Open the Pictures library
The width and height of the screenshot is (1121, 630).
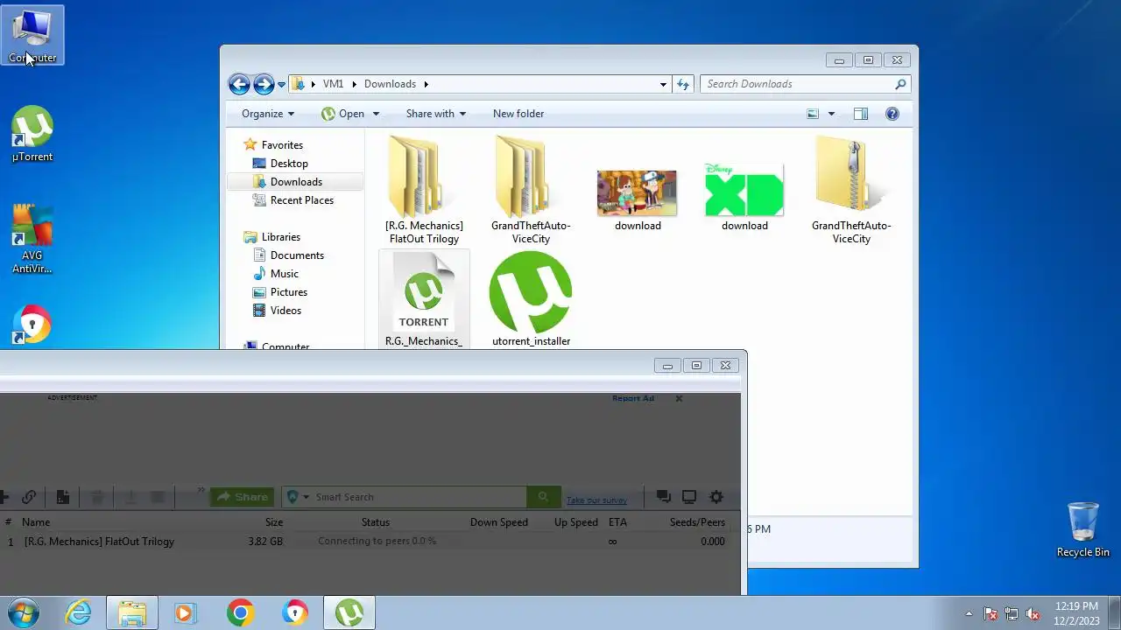(x=288, y=292)
